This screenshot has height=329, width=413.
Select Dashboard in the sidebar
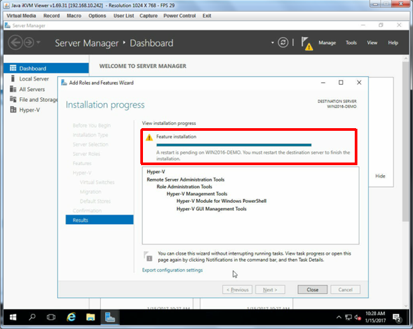[x=46, y=69]
